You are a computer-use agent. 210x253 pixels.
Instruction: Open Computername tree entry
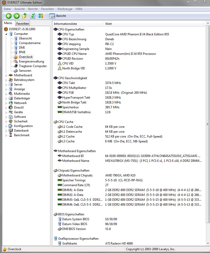(30, 43)
